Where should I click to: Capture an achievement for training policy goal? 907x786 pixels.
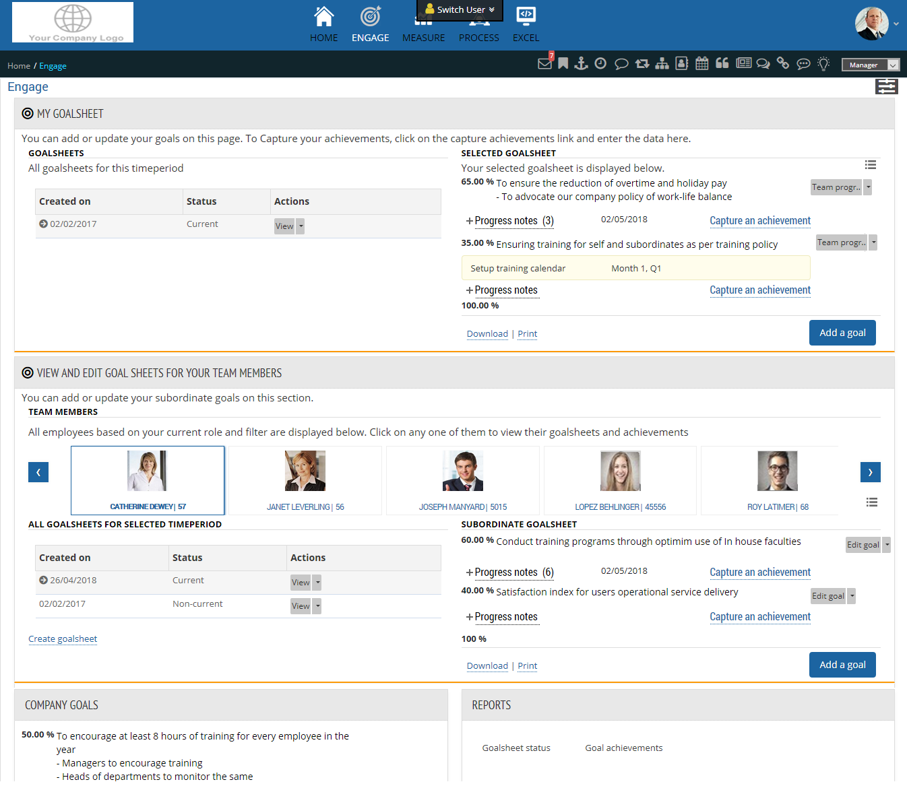(760, 290)
